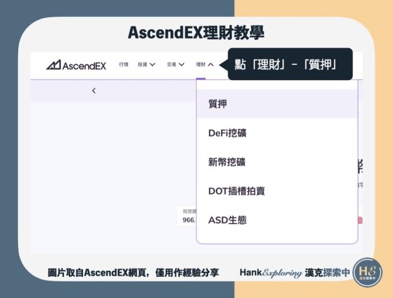
Task: Expand the 交易 dropdown menu
Action: [x=175, y=64]
